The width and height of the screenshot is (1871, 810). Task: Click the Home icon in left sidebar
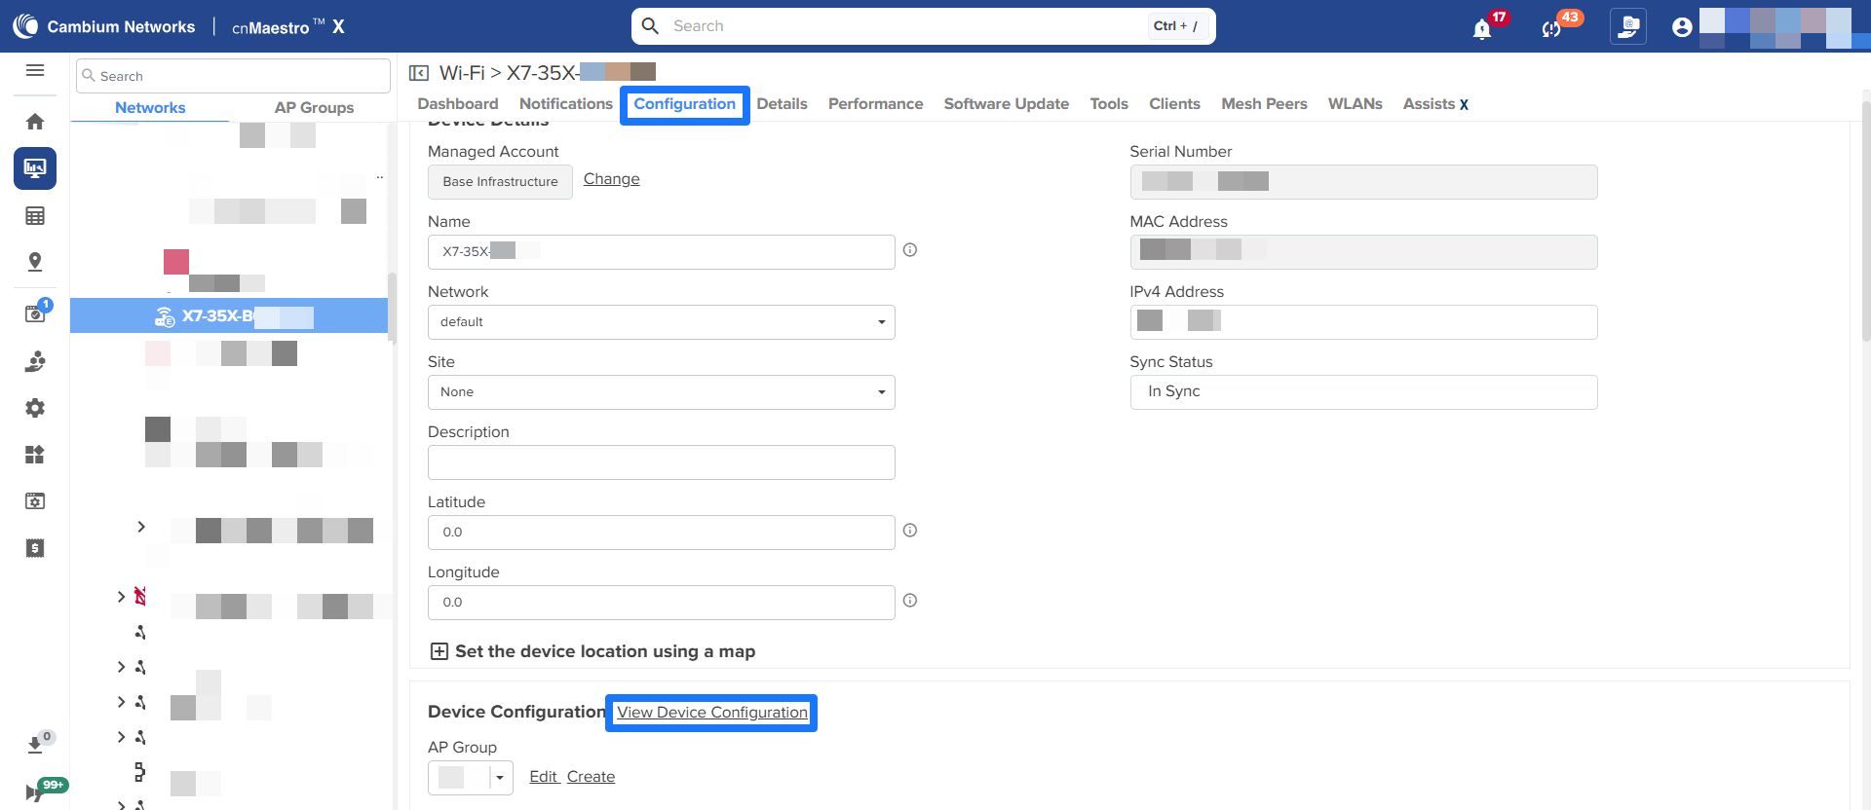point(35,122)
